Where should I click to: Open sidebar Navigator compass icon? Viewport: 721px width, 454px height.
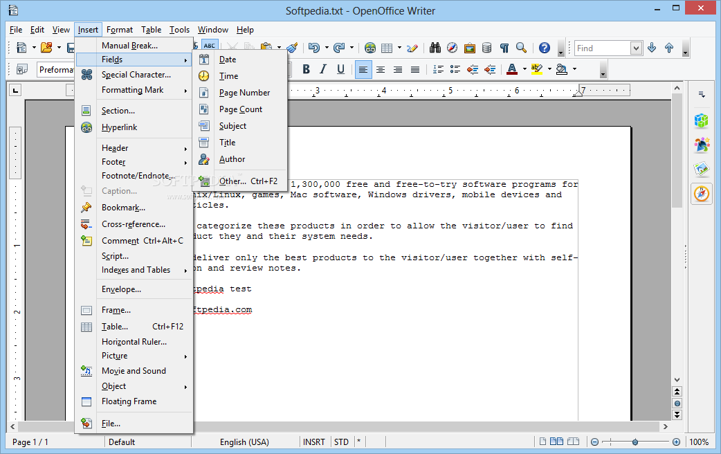coord(701,194)
